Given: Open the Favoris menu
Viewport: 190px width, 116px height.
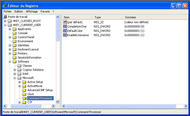Looking at the screenshot, I should point(45,11).
